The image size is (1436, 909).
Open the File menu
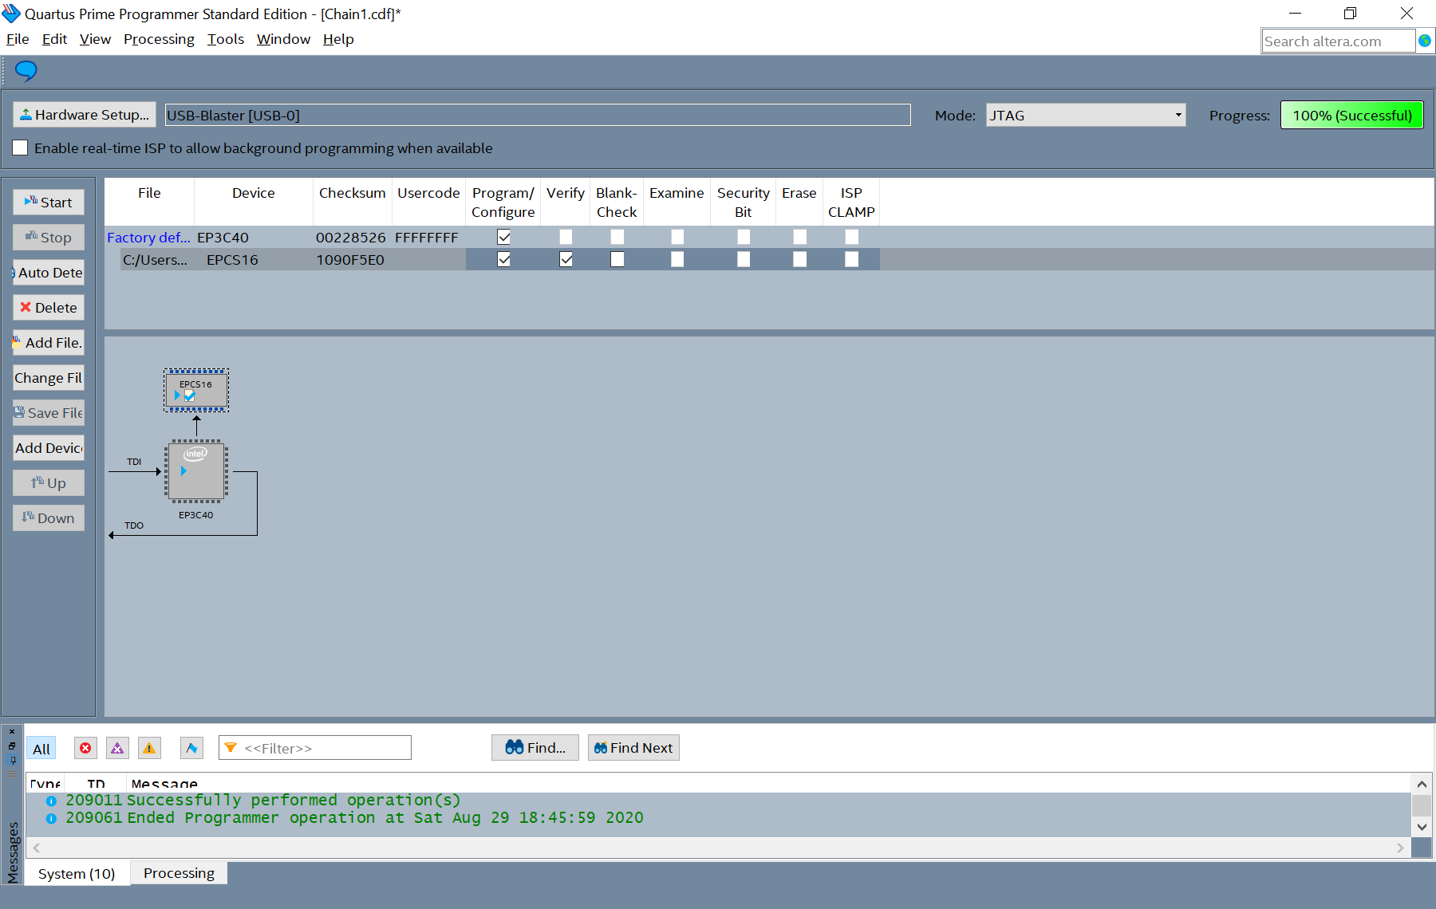click(18, 39)
